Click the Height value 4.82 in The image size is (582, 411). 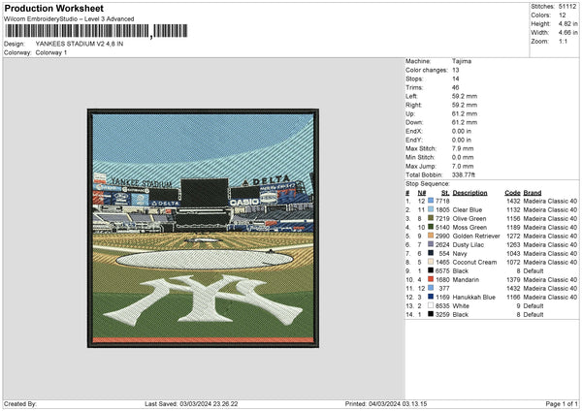coord(567,23)
